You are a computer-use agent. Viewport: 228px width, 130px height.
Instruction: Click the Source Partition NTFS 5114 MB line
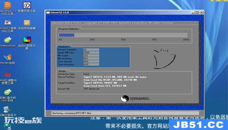pos(115,77)
